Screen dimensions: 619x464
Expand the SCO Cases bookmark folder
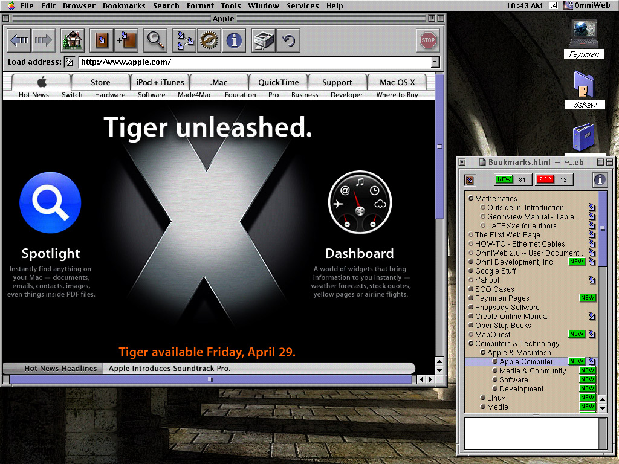pyautogui.click(x=470, y=289)
